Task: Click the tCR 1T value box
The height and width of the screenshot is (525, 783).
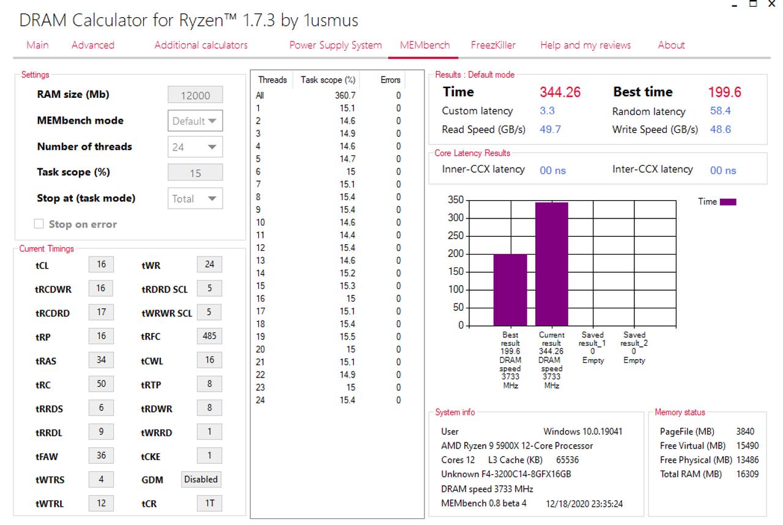Action: pyautogui.click(x=209, y=503)
